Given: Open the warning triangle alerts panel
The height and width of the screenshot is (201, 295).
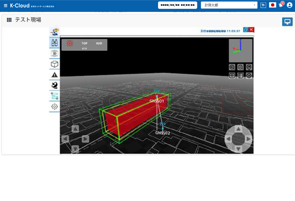Looking at the screenshot, I should point(54,75).
